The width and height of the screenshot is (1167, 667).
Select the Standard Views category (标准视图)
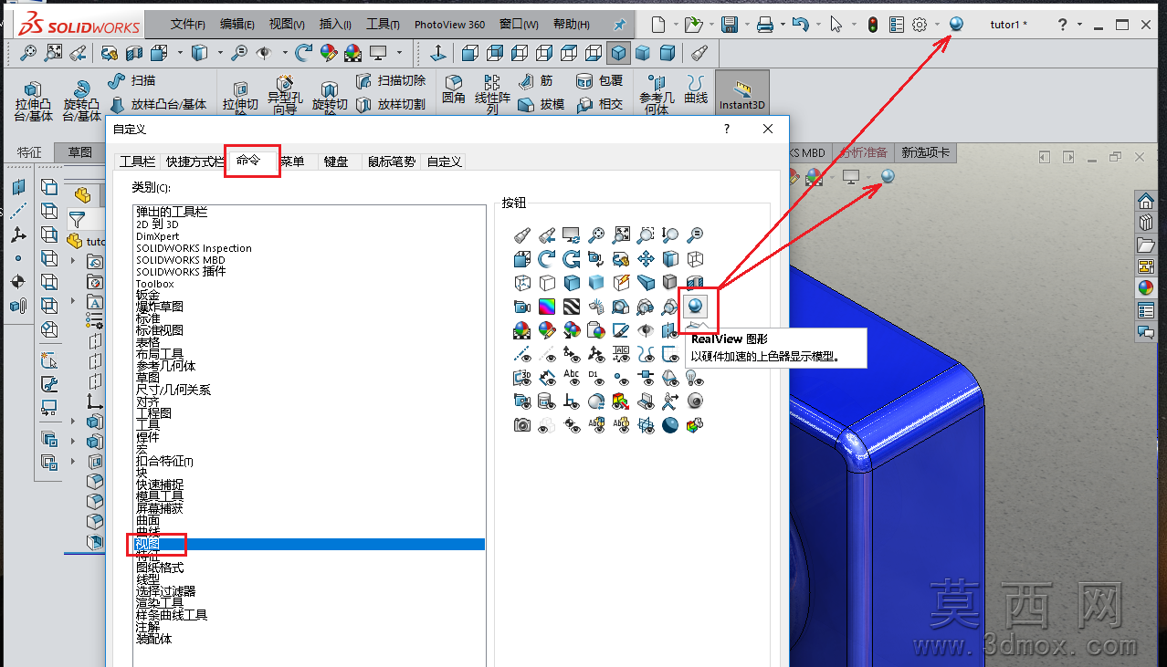point(160,330)
